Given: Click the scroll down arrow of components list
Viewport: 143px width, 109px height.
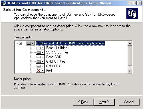Looking at the screenshot, I should point(130,71).
